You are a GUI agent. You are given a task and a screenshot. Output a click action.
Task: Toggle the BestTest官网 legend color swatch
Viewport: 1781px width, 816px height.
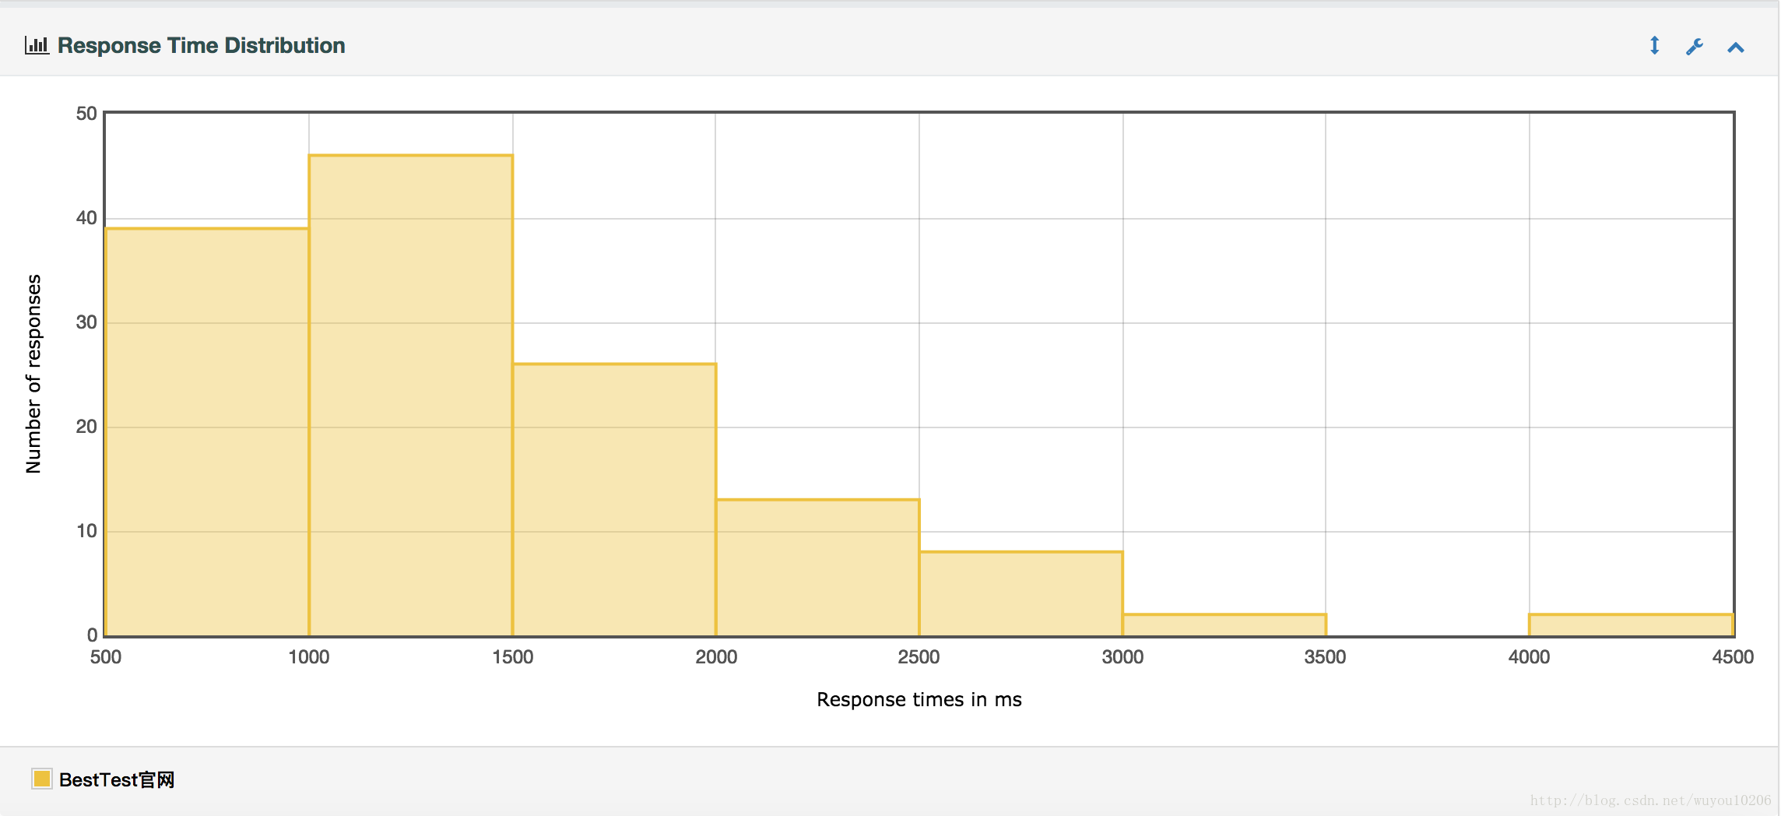click(x=42, y=779)
